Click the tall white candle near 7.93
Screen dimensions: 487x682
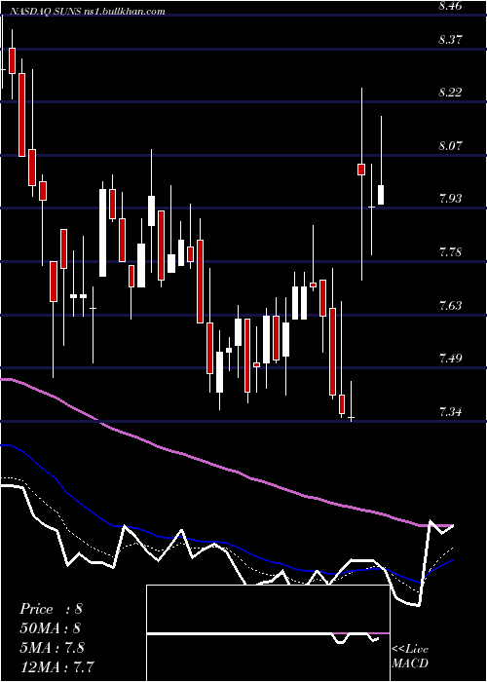coord(102,233)
